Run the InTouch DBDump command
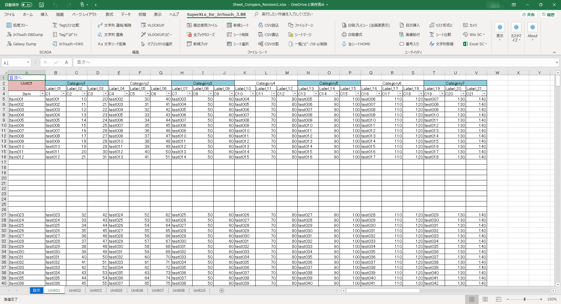561x304 pixels. (25, 34)
